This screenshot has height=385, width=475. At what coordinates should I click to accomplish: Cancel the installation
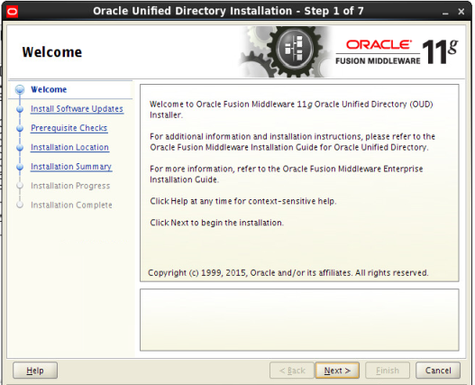pyautogui.click(x=438, y=371)
